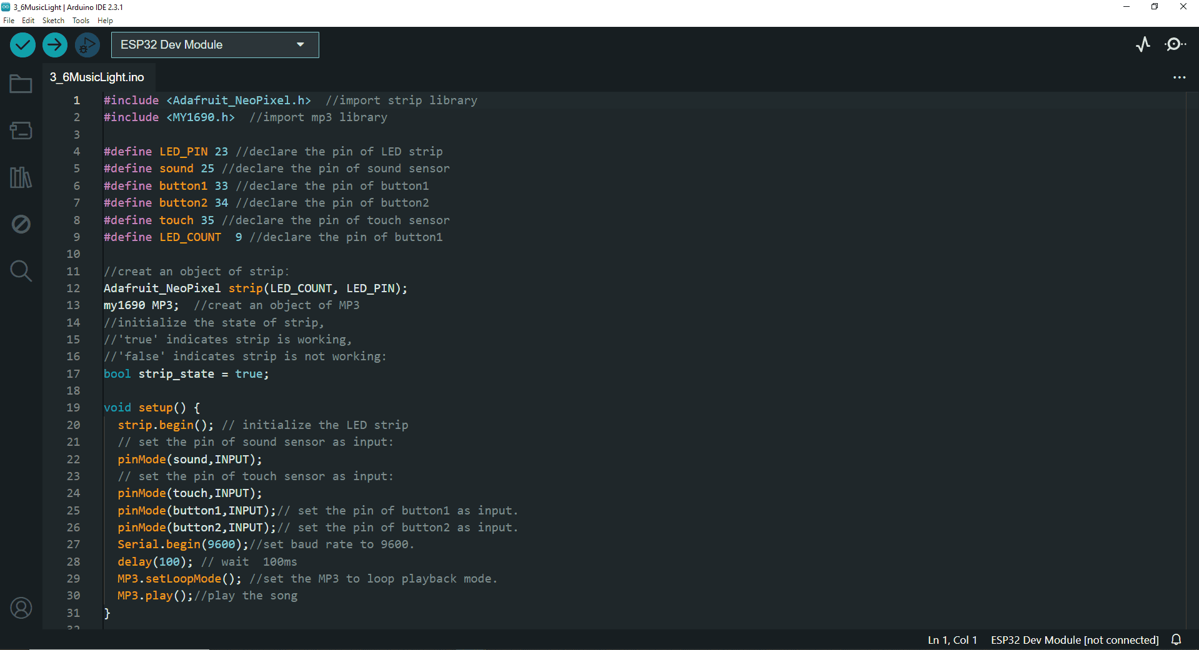Image resolution: width=1199 pixels, height=650 pixels.
Task: Click the MY1690.h include line
Action: [x=246, y=117]
